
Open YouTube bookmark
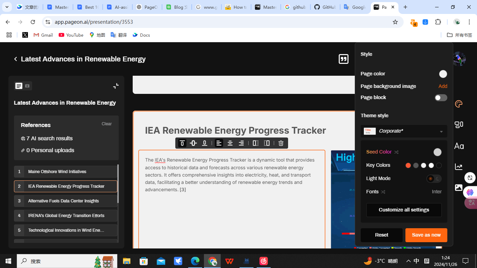[x=71, y=35]
